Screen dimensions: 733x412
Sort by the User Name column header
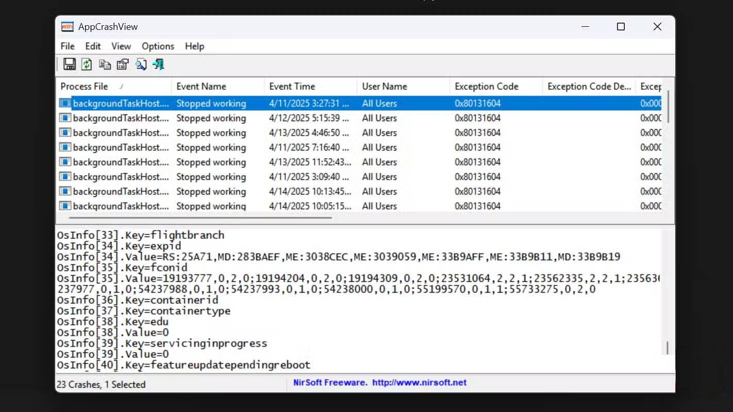[403, 87]
